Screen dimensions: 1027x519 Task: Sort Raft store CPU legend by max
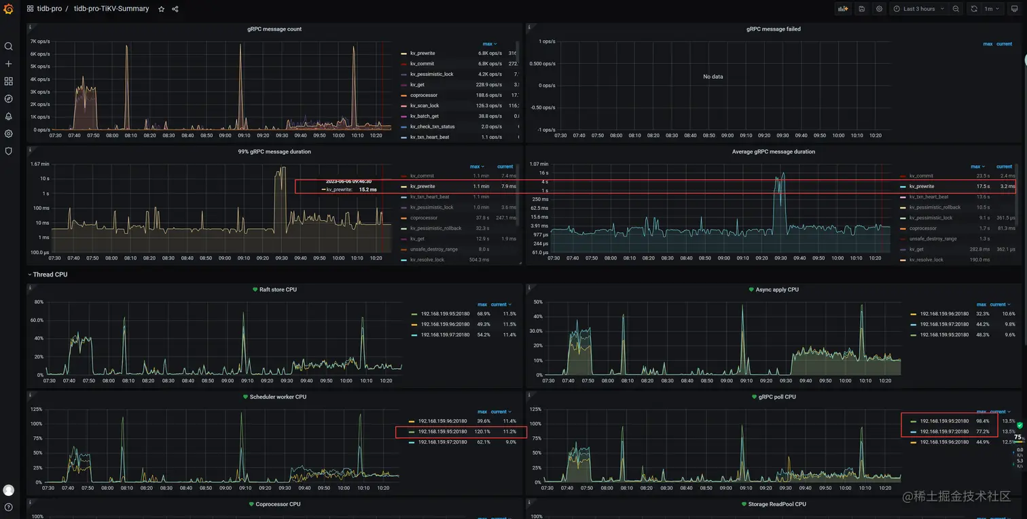[x=482, y=304]
